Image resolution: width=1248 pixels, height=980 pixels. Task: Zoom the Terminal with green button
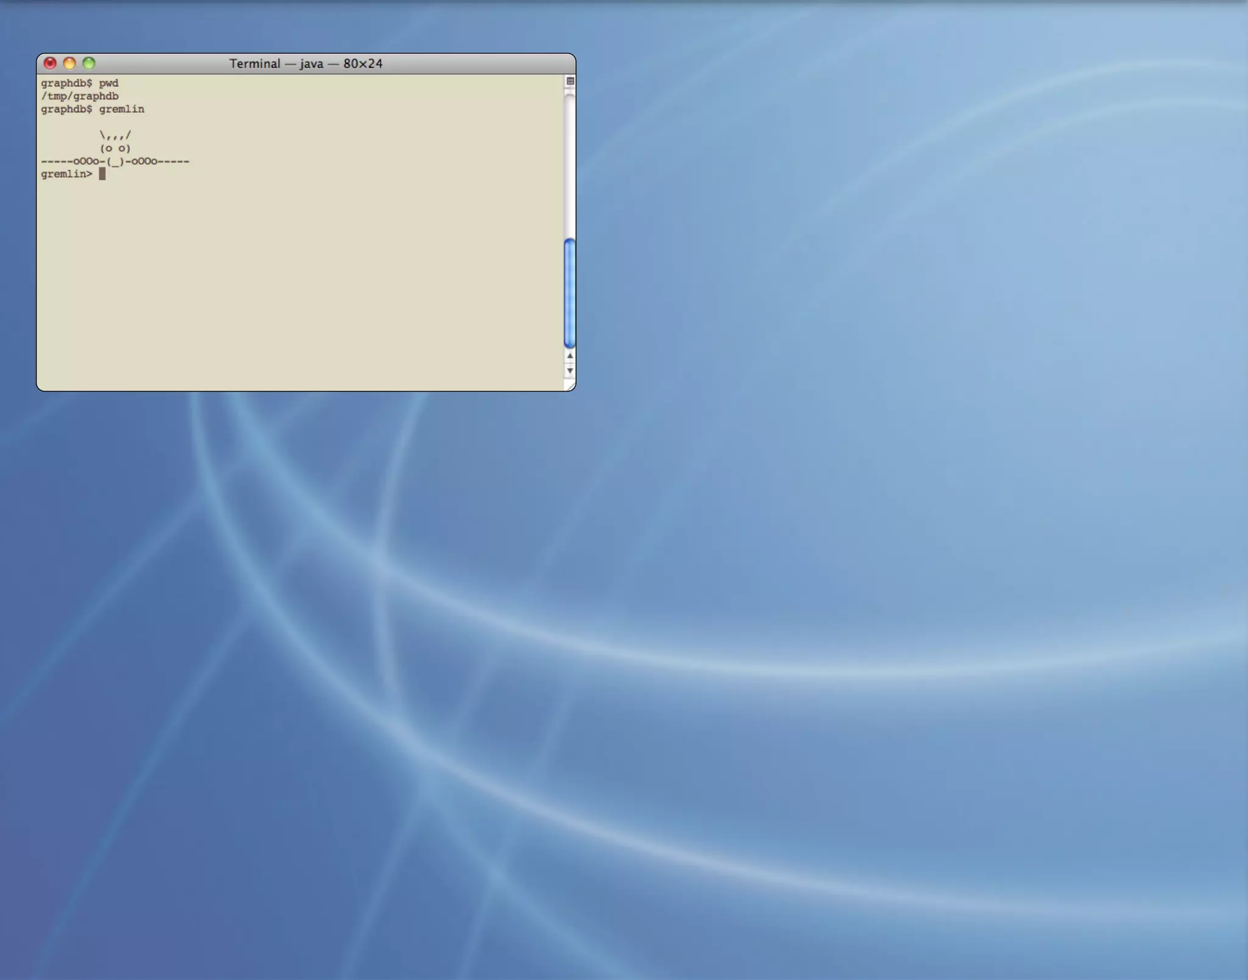(x=89, y=63)
